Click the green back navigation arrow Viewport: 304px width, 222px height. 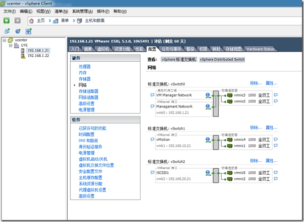tap(6, 20)
